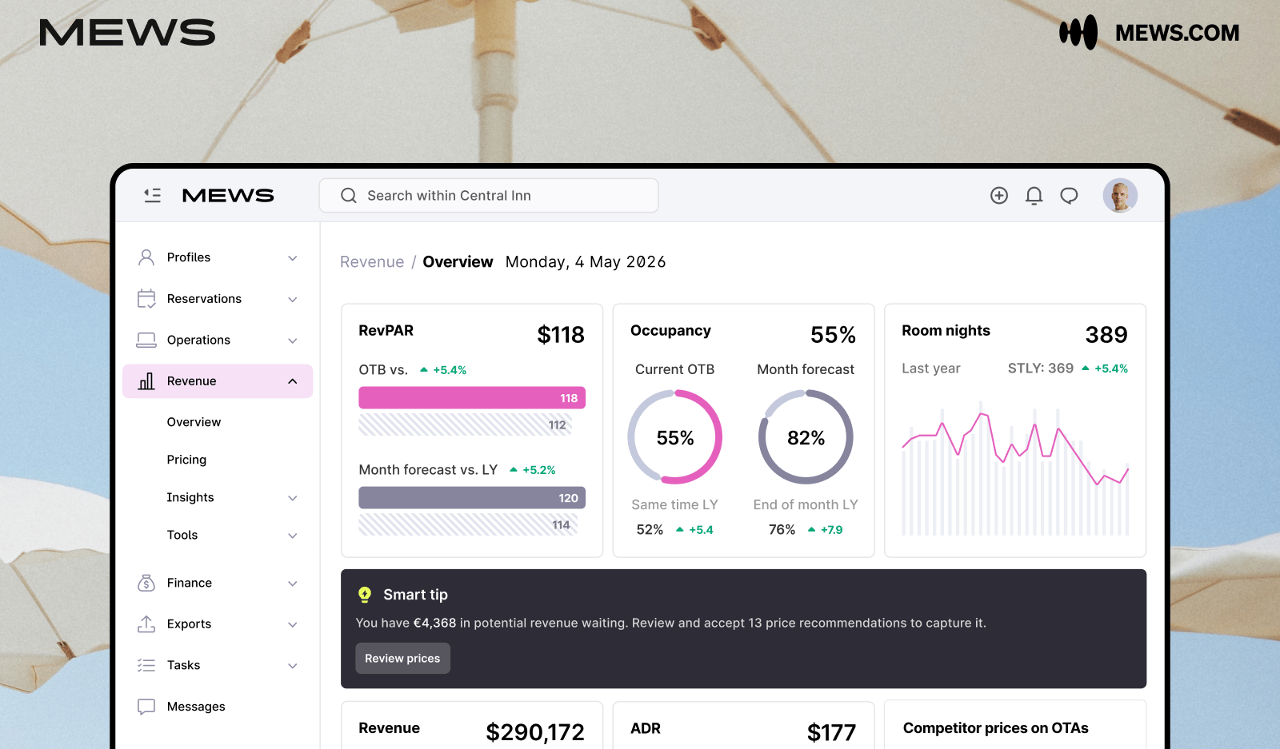The width and height of the screenshot is (1280, 749).
Task: Click the Finance money bag icon
Action: pyautogui.click(x=146, y=583)
